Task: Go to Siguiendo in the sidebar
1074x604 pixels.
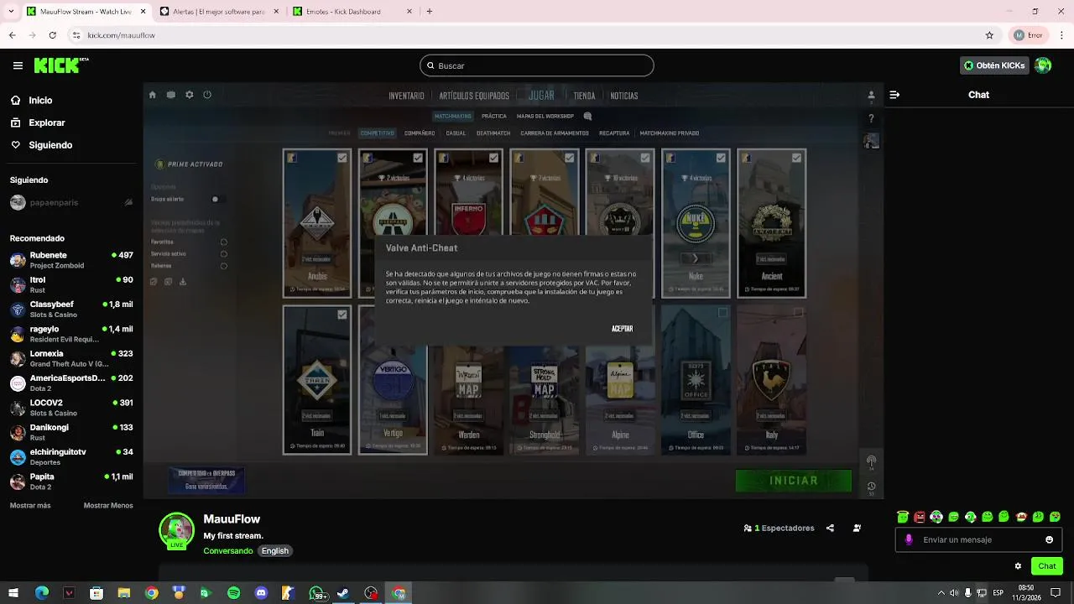Action: click(50, 145)
